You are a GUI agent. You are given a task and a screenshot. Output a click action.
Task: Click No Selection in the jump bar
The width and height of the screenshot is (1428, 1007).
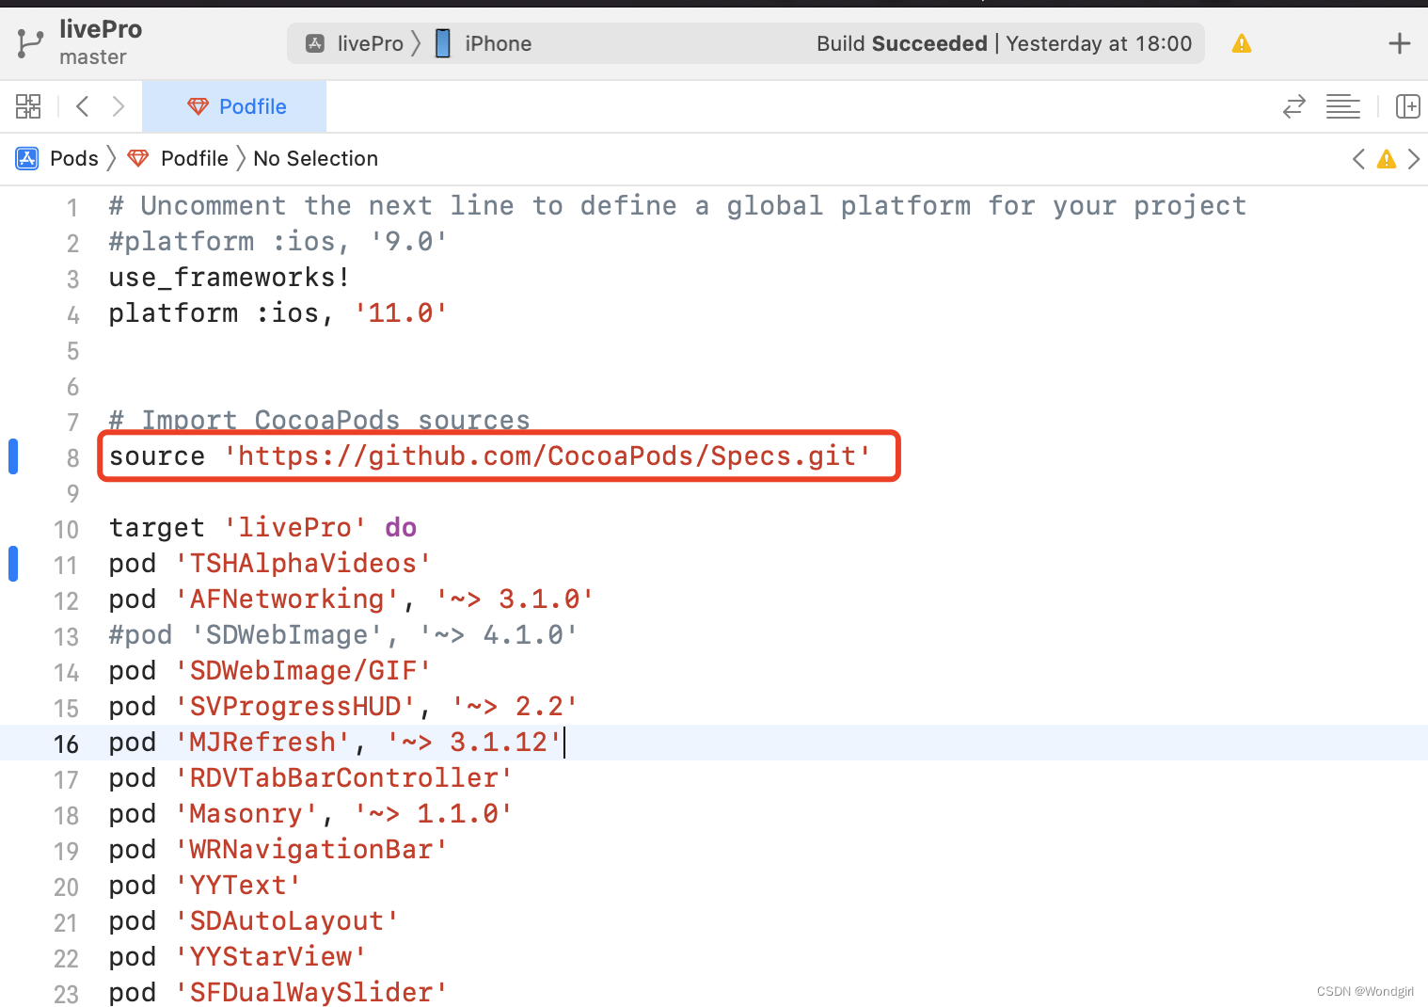tap(315, 158)
